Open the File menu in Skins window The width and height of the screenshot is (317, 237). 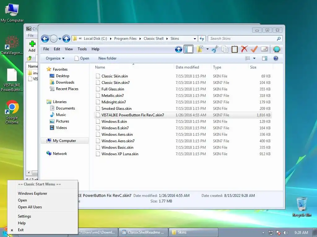[46, 49]
